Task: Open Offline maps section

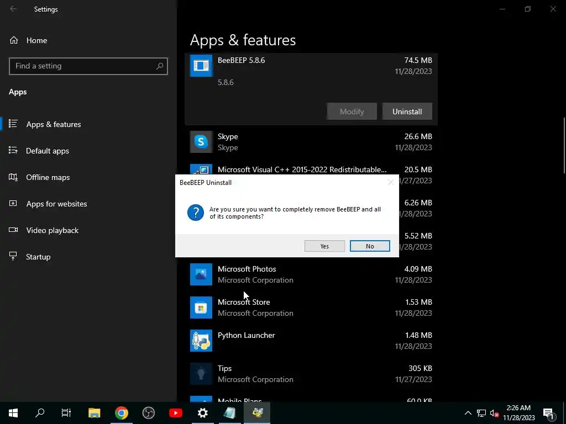Action: coord(48,177)
